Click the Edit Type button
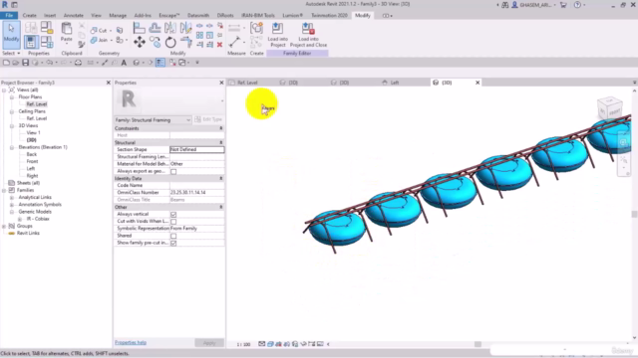 pyautogui.click(x=208, y=119)
